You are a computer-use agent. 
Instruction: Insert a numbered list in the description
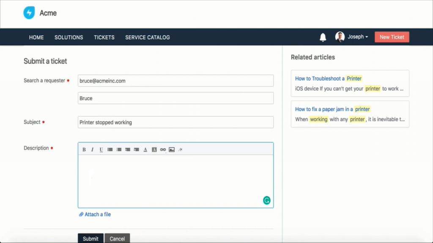point(119,149)
